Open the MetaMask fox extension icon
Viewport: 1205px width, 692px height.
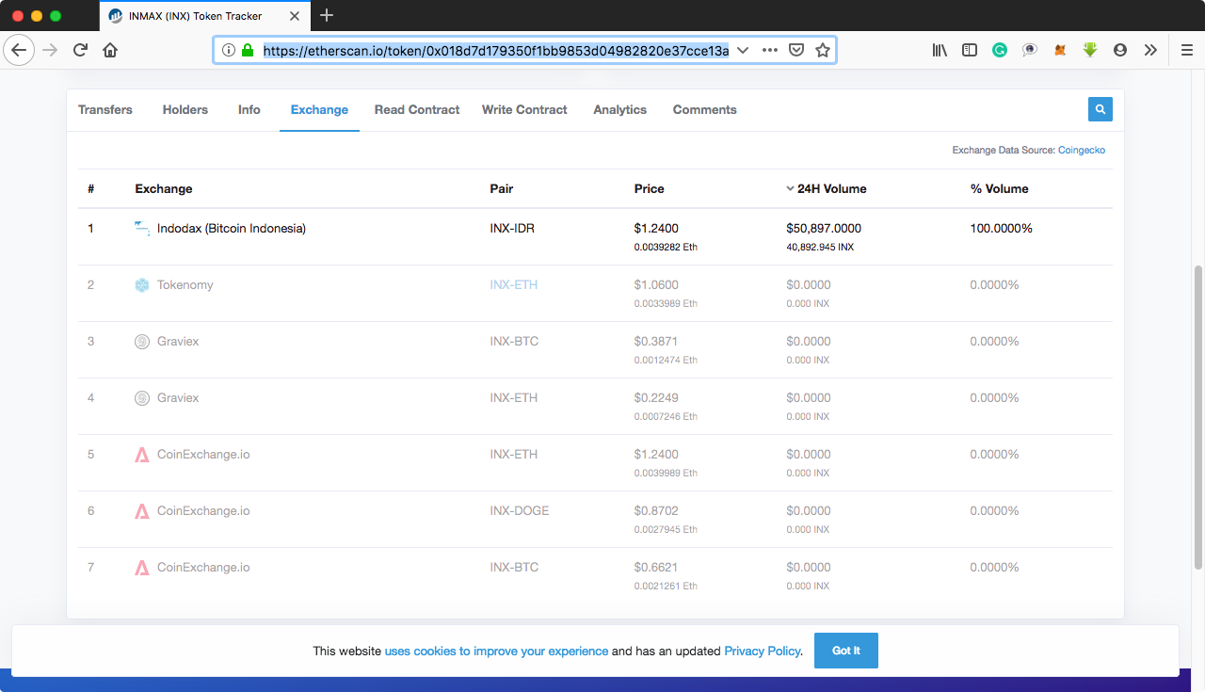[x=1060, y=50]
